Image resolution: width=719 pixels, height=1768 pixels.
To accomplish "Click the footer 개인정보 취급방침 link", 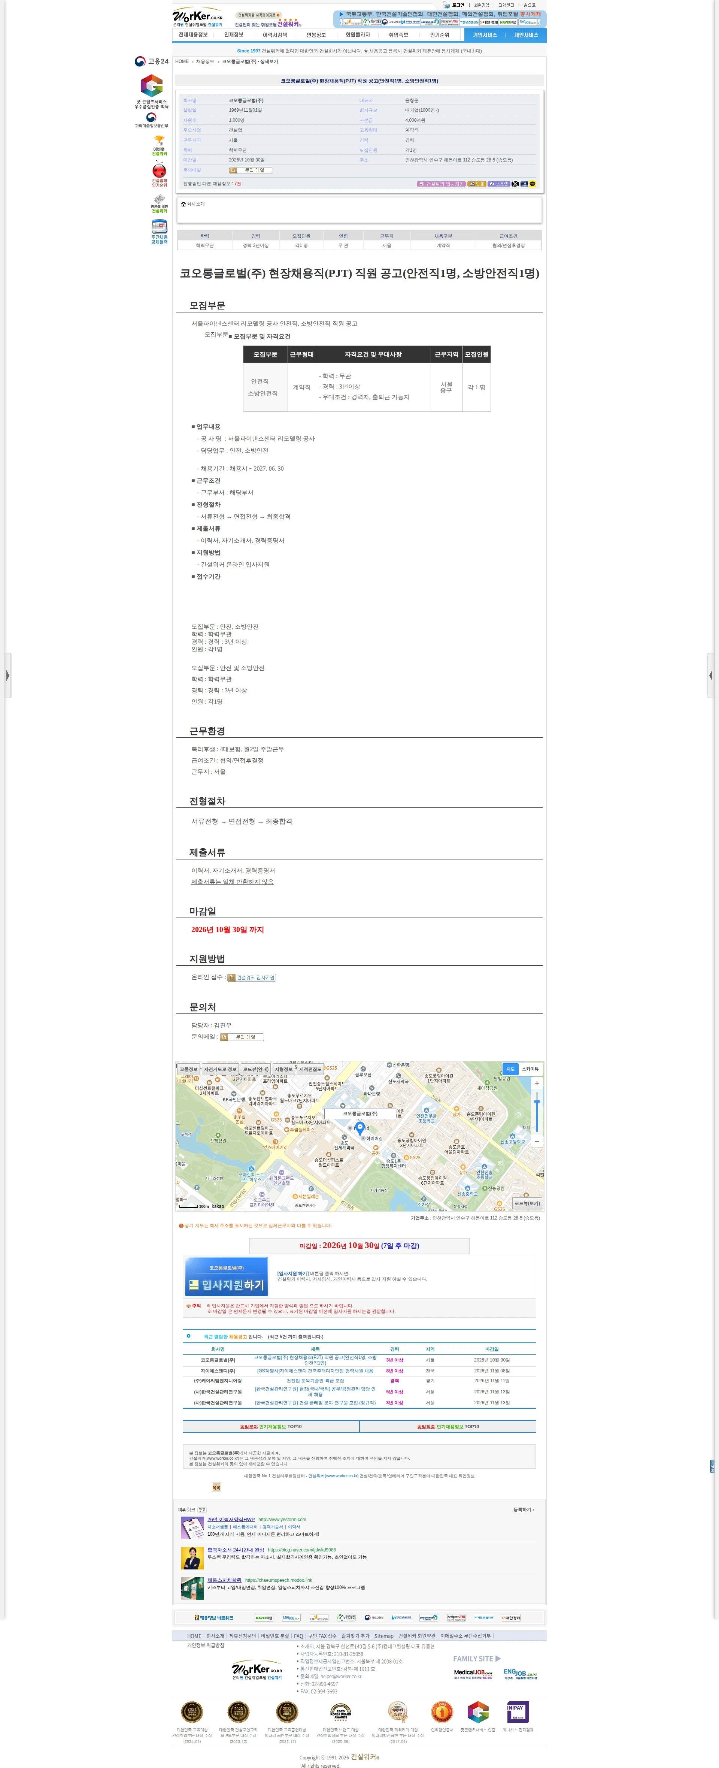I will point(206,1645).
